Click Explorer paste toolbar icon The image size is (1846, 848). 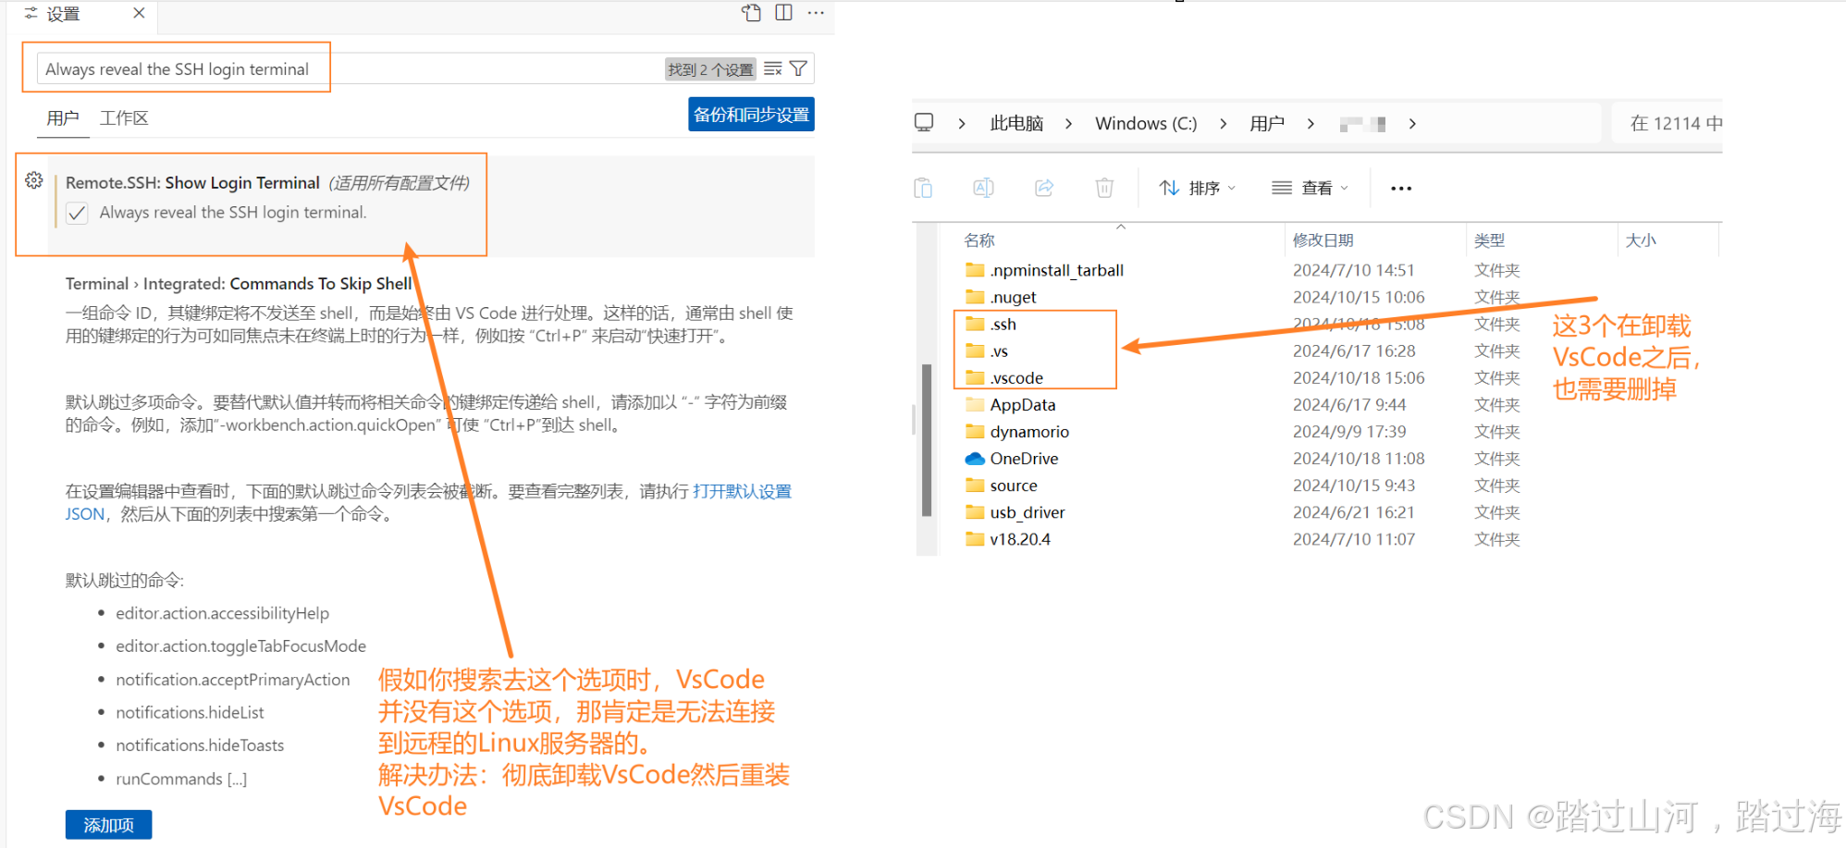click(923, 188)
